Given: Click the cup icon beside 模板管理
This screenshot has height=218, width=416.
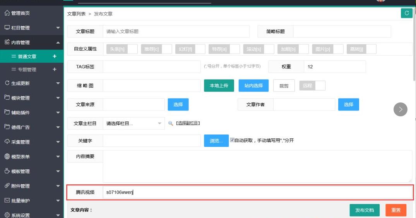Looking at the screenshot, I should click(x=7, y=171).
